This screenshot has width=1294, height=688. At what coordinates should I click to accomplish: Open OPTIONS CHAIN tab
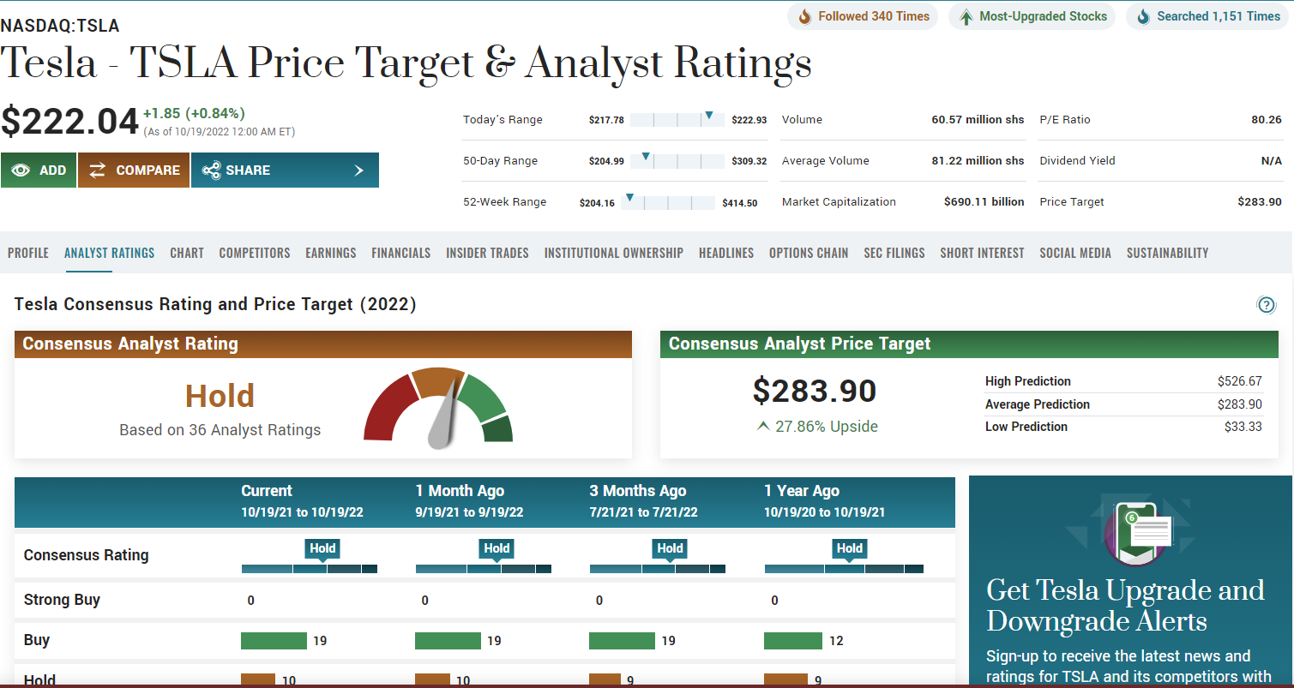tap(809, 253)
